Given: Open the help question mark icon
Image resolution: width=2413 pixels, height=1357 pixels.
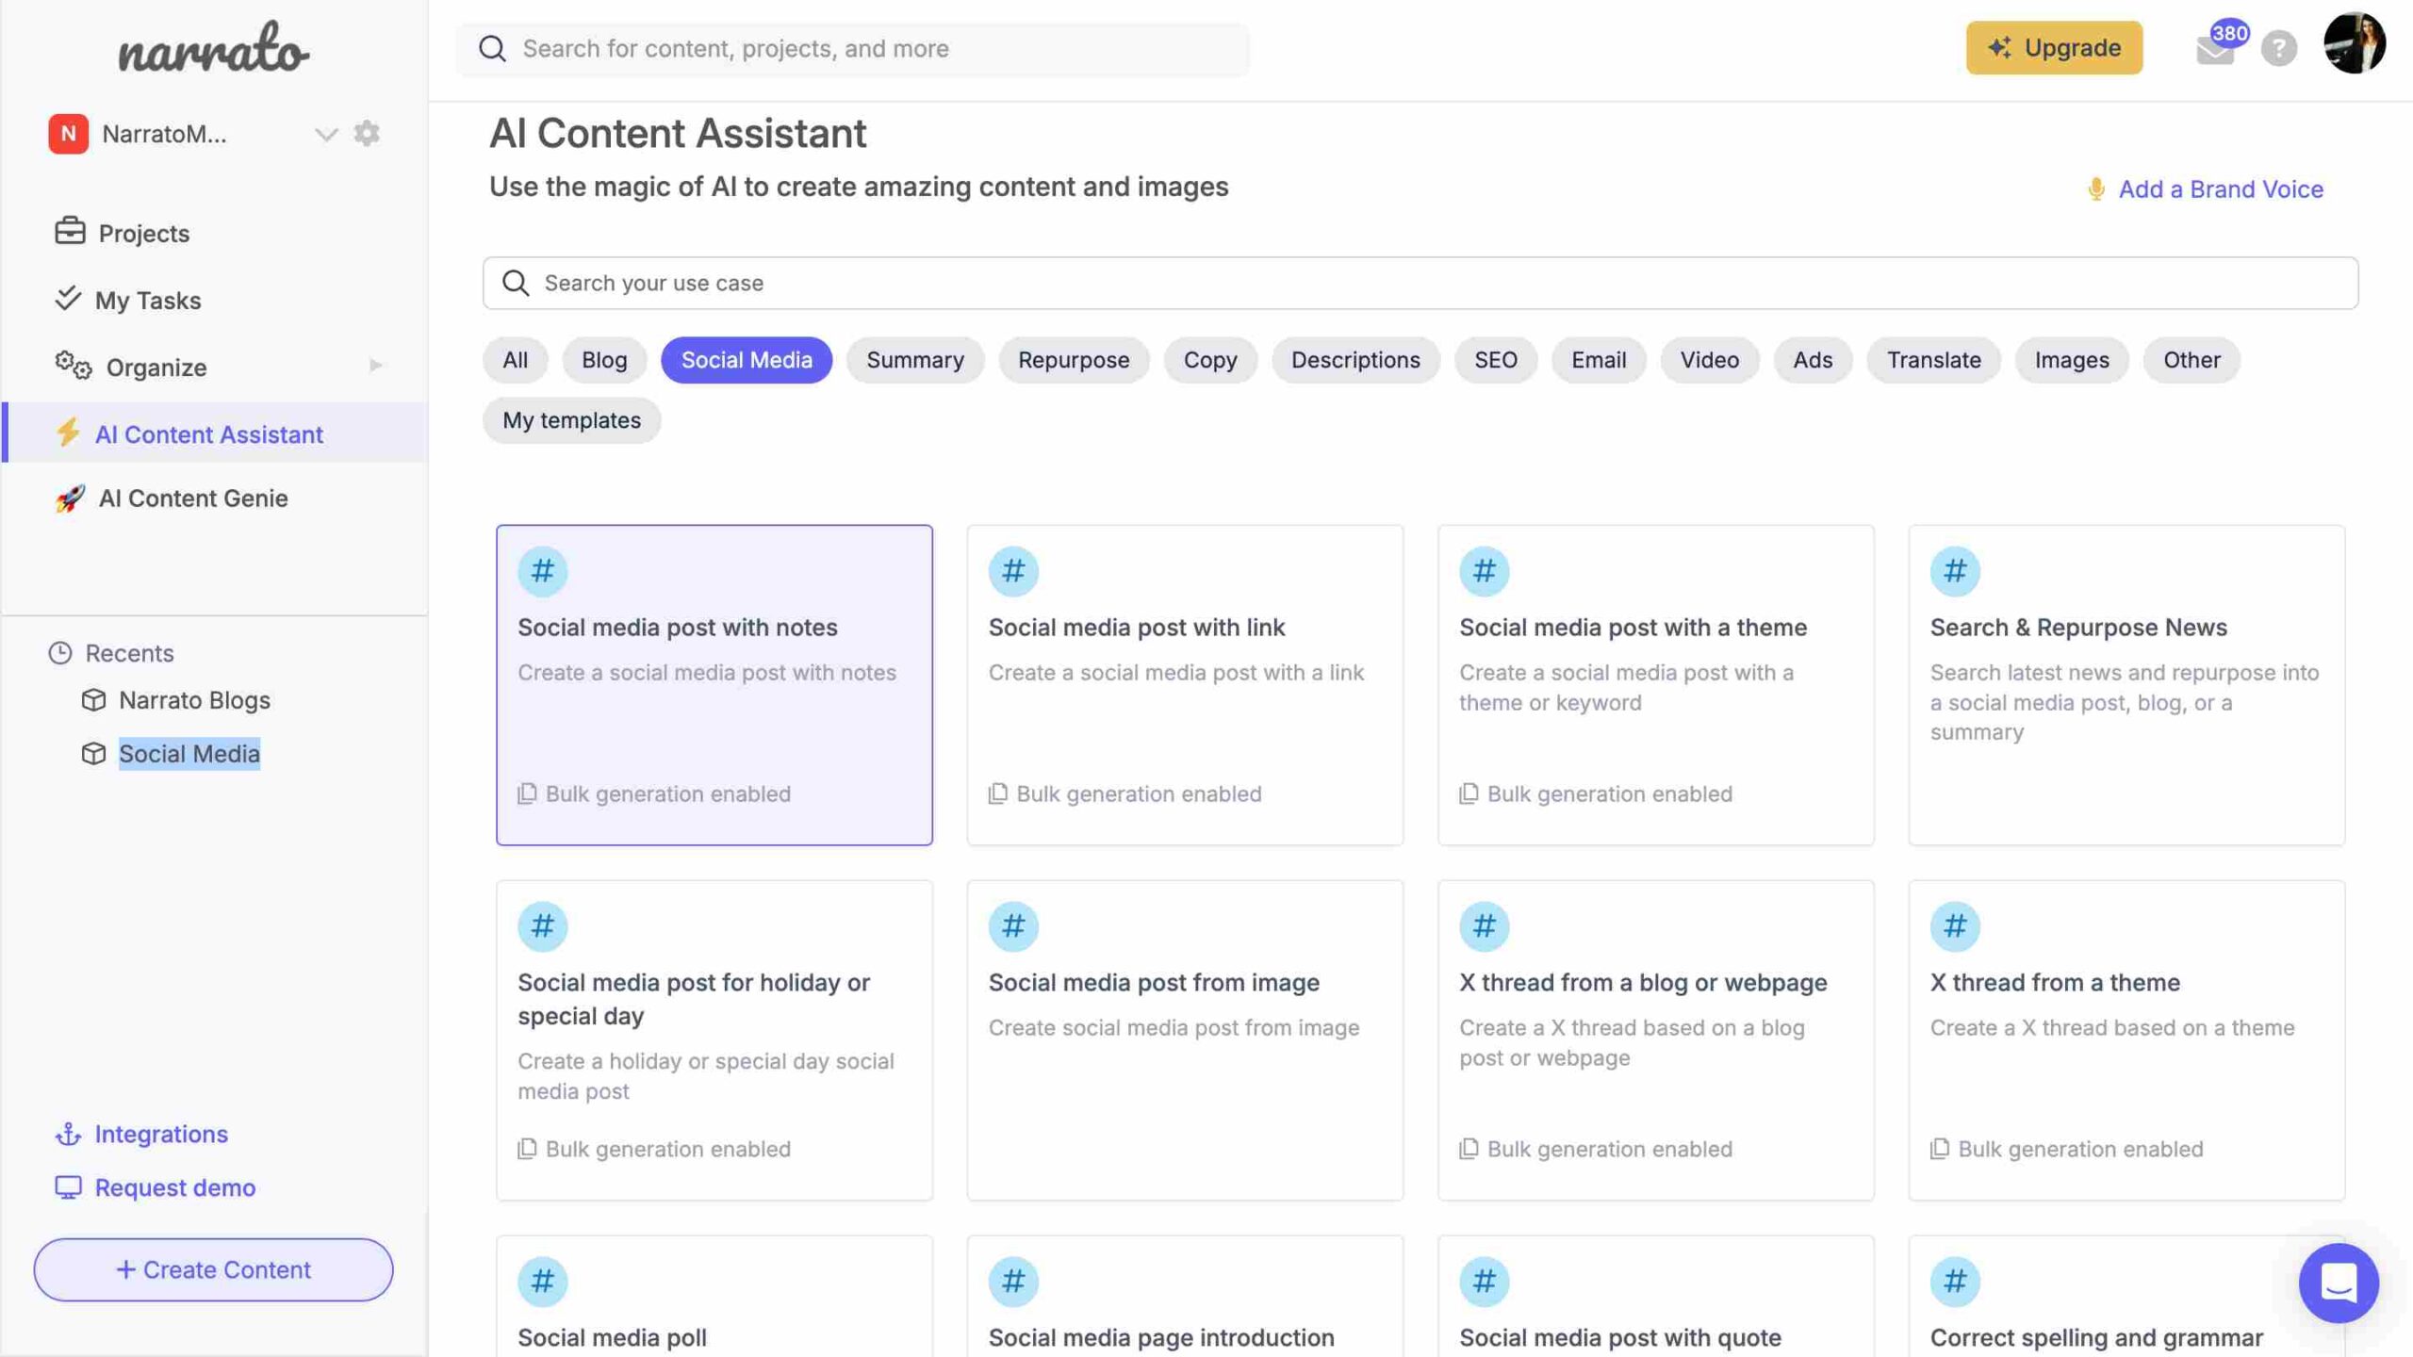Looking at the screenshot, I should coord(2279,46).
